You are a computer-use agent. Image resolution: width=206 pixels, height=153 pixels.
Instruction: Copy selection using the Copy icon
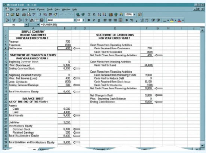[45, 15]
